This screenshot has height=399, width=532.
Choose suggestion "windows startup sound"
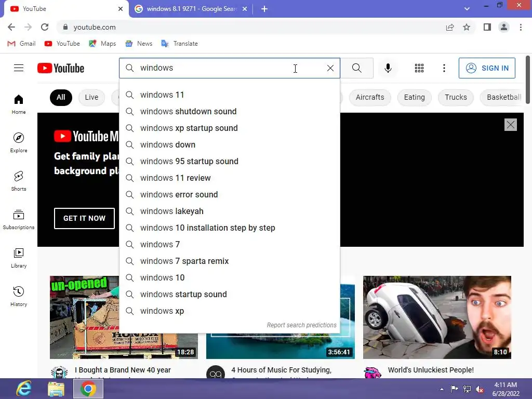coord(230,294)
